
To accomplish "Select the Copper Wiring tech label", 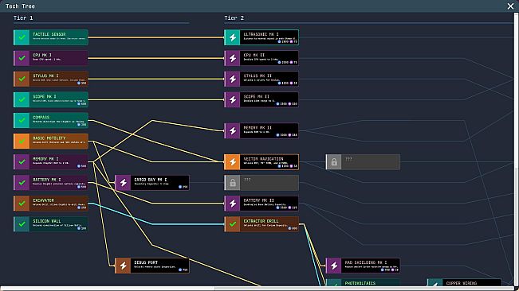I will tap(462, 283).
